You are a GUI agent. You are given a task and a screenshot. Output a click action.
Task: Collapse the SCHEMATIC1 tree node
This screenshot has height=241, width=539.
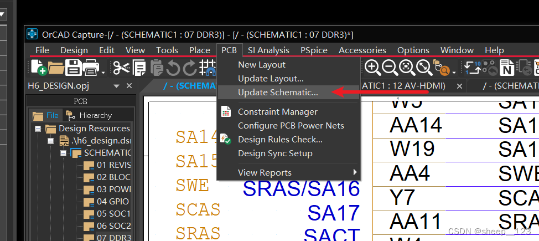(63, 153)
